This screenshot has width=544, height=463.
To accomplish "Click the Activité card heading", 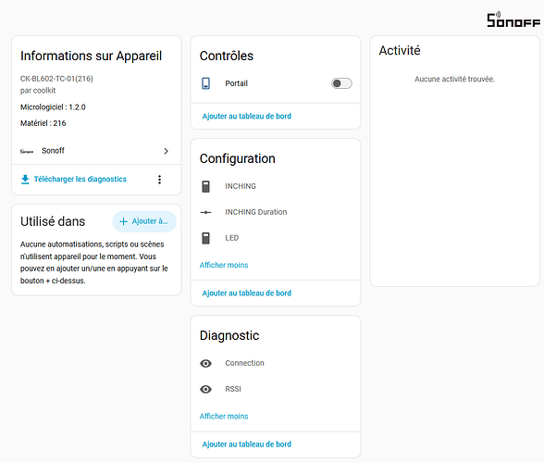I will 400,50.
